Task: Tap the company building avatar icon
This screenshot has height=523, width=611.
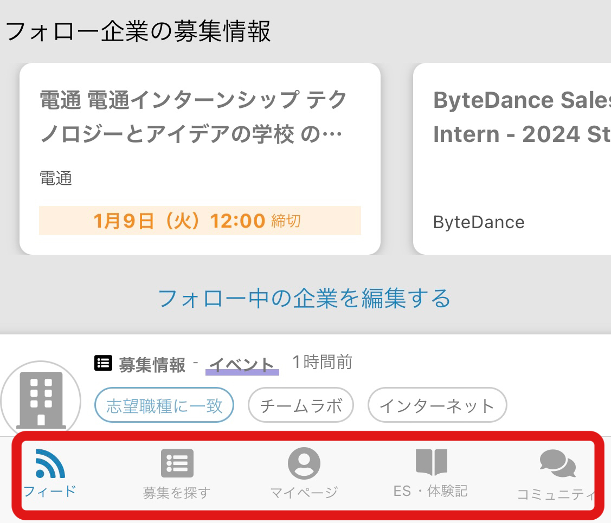Action: (41, 400)
